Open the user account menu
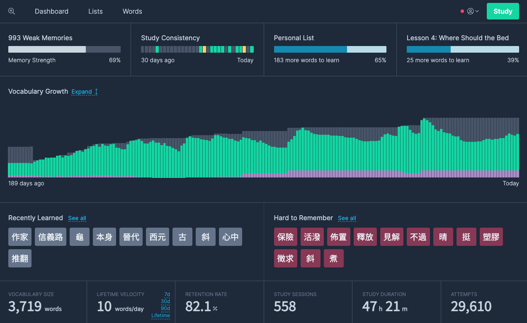 [x=473, y=11]
